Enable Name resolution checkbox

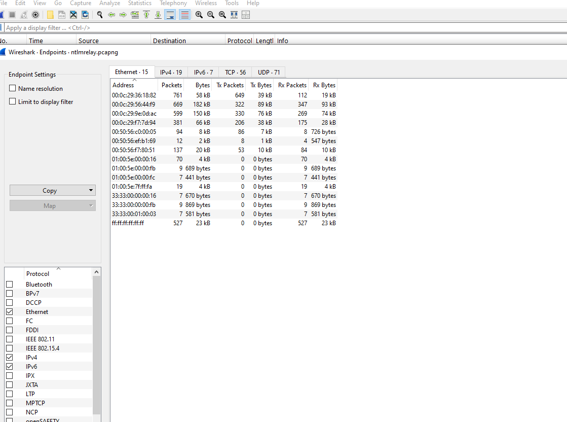(13, 88)
